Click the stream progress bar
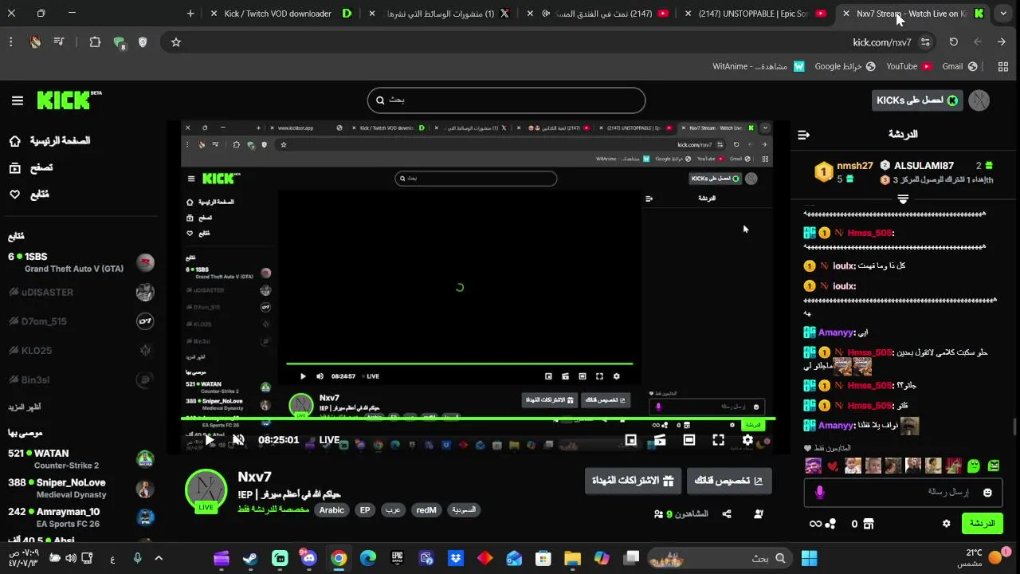This screenshot has height=574, width=1020. [477, 420]
